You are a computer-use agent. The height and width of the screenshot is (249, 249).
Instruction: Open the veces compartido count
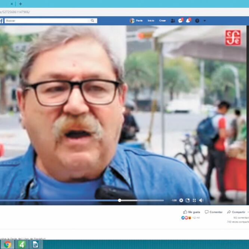click(238, 222)
